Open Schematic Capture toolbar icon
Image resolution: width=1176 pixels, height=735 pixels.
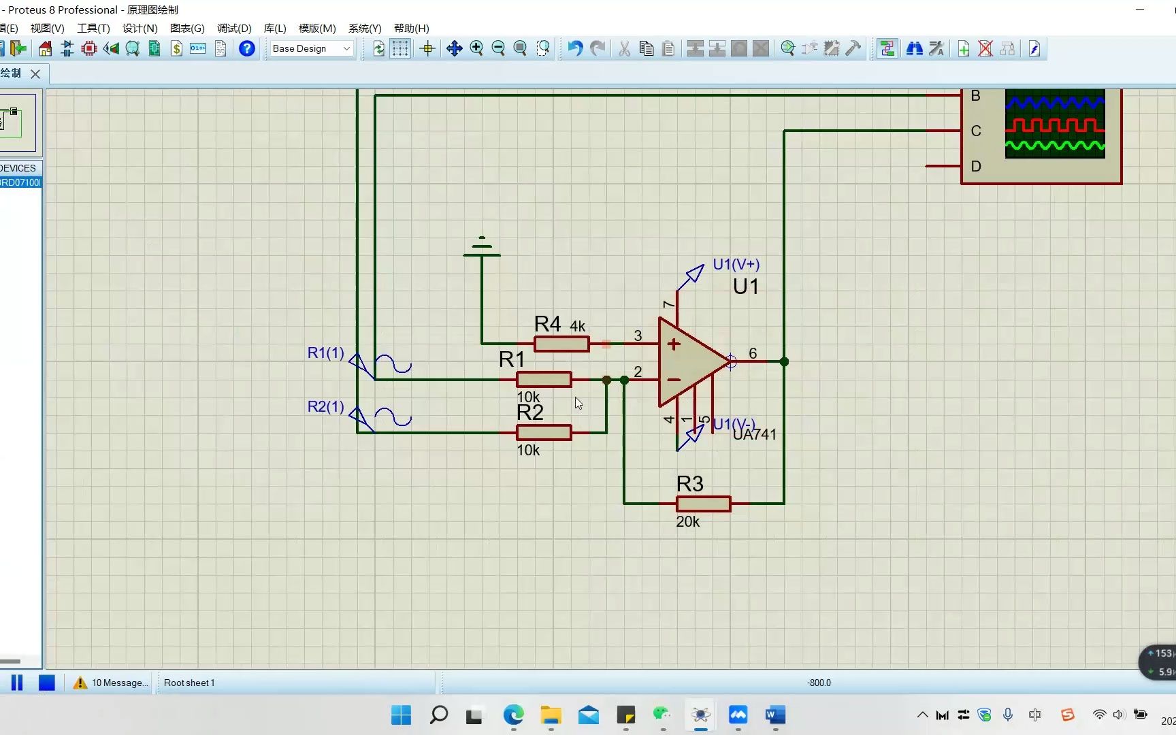(x=67, y=48)
